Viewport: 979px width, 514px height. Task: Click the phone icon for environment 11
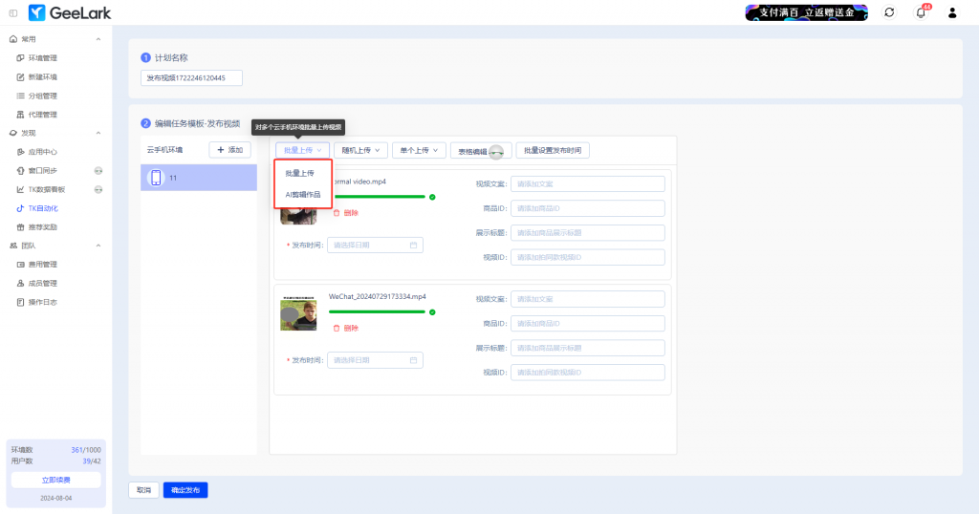[x=156, y=178]
